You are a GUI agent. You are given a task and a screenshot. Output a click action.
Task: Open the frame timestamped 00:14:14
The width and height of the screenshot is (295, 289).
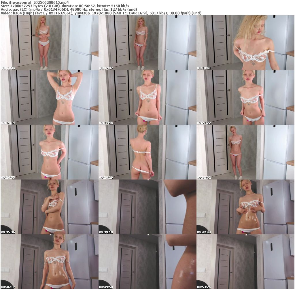pyautogui.click(x=49, y=97)
